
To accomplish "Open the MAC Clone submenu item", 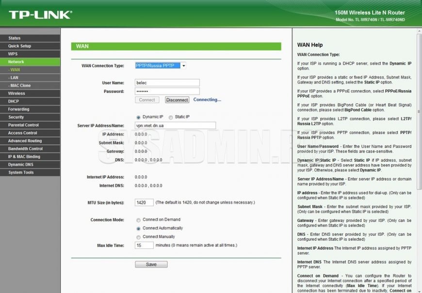I will point(20,86).
